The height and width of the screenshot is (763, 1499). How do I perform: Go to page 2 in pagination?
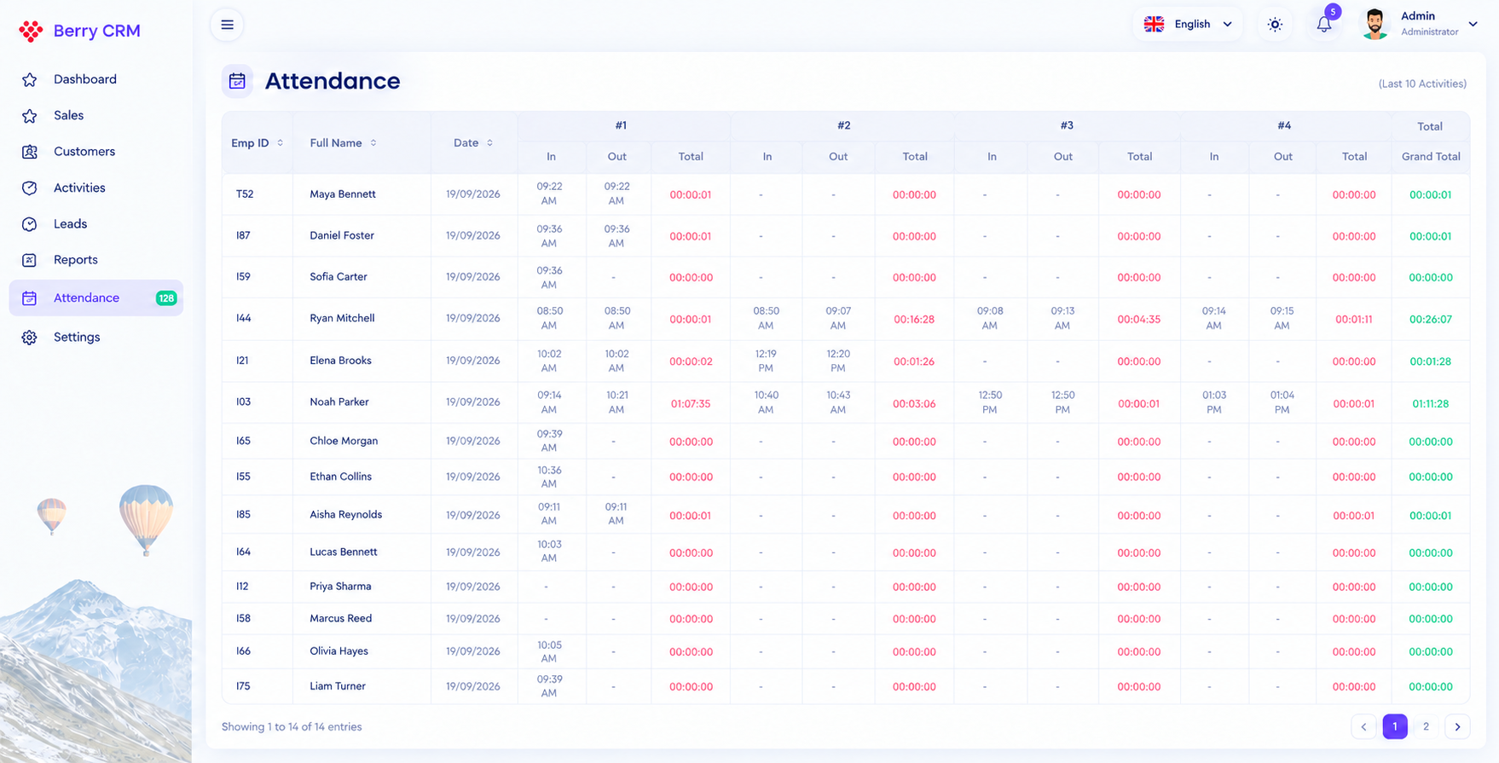[1426, 726]
